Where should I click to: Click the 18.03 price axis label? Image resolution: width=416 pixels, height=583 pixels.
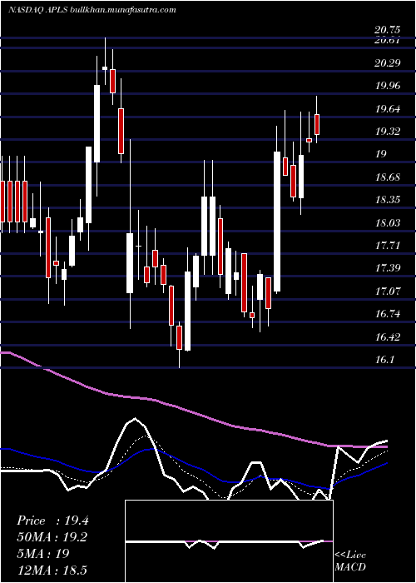[x=388, y=223]
